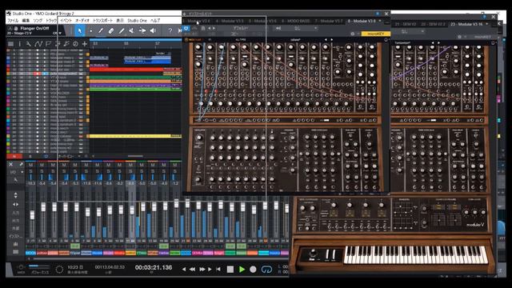Open the Studio One menu
Viewport: 512px width, 288px height.
[137, 21]
